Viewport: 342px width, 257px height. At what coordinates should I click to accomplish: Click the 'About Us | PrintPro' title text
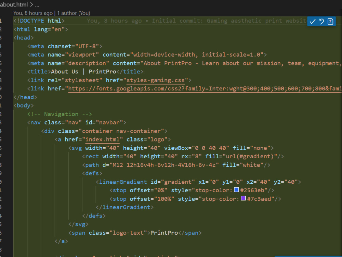(83, 72)
